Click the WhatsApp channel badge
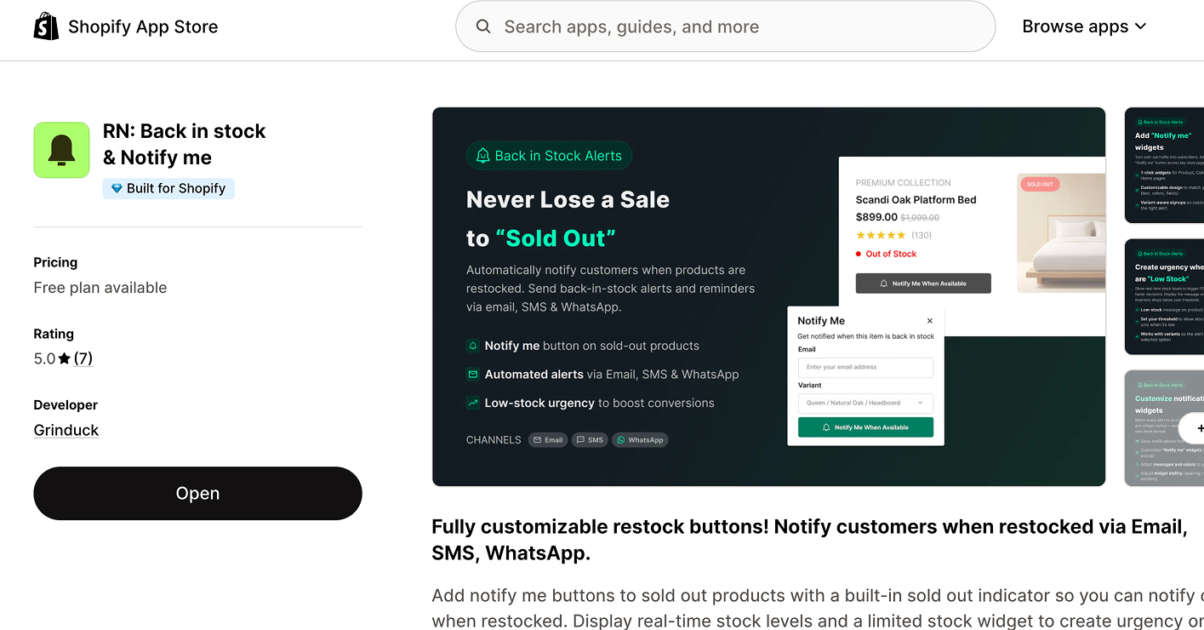This screenshot has height=630, width=1204. [640, 440]
